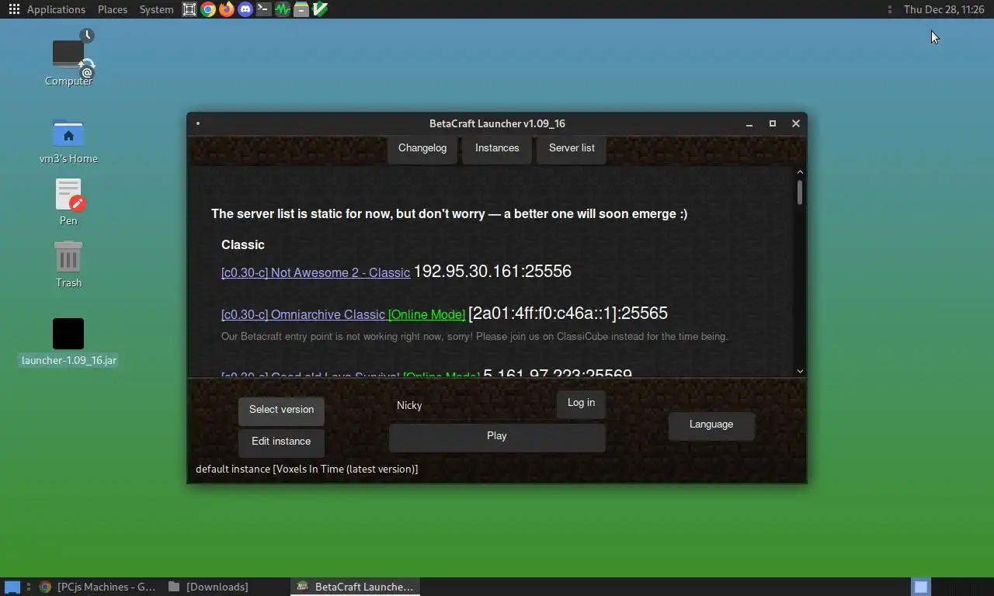Open the terminal launcher in top panel
The image size is (994, 596).
[x=264, y=9]
